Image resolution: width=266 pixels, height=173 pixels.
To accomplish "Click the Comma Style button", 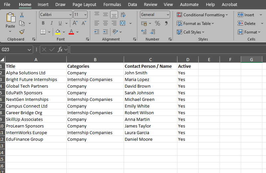I will [166, 23].
